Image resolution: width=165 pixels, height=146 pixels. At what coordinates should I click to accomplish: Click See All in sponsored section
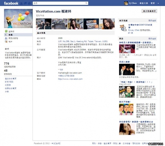pyautogui.click(x=152, y=39)
